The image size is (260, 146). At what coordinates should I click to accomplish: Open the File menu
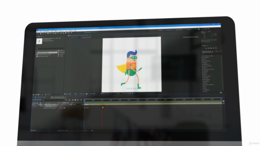tap(38, 32)
